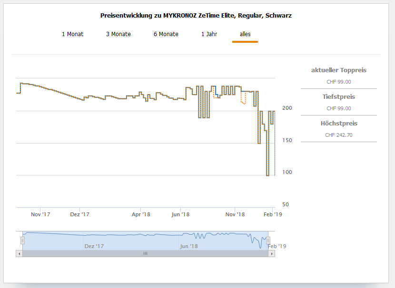Click the 'aktueller Toppreis' label
Screen dimensions: 395x288
pos(338,70)
